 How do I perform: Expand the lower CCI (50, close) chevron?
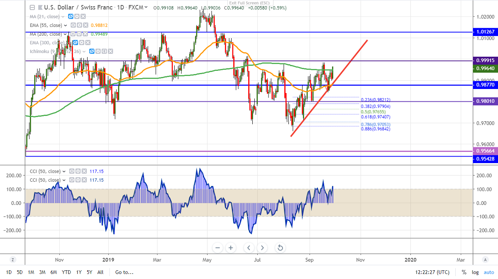pyautogui.click(x=64, y=180)
